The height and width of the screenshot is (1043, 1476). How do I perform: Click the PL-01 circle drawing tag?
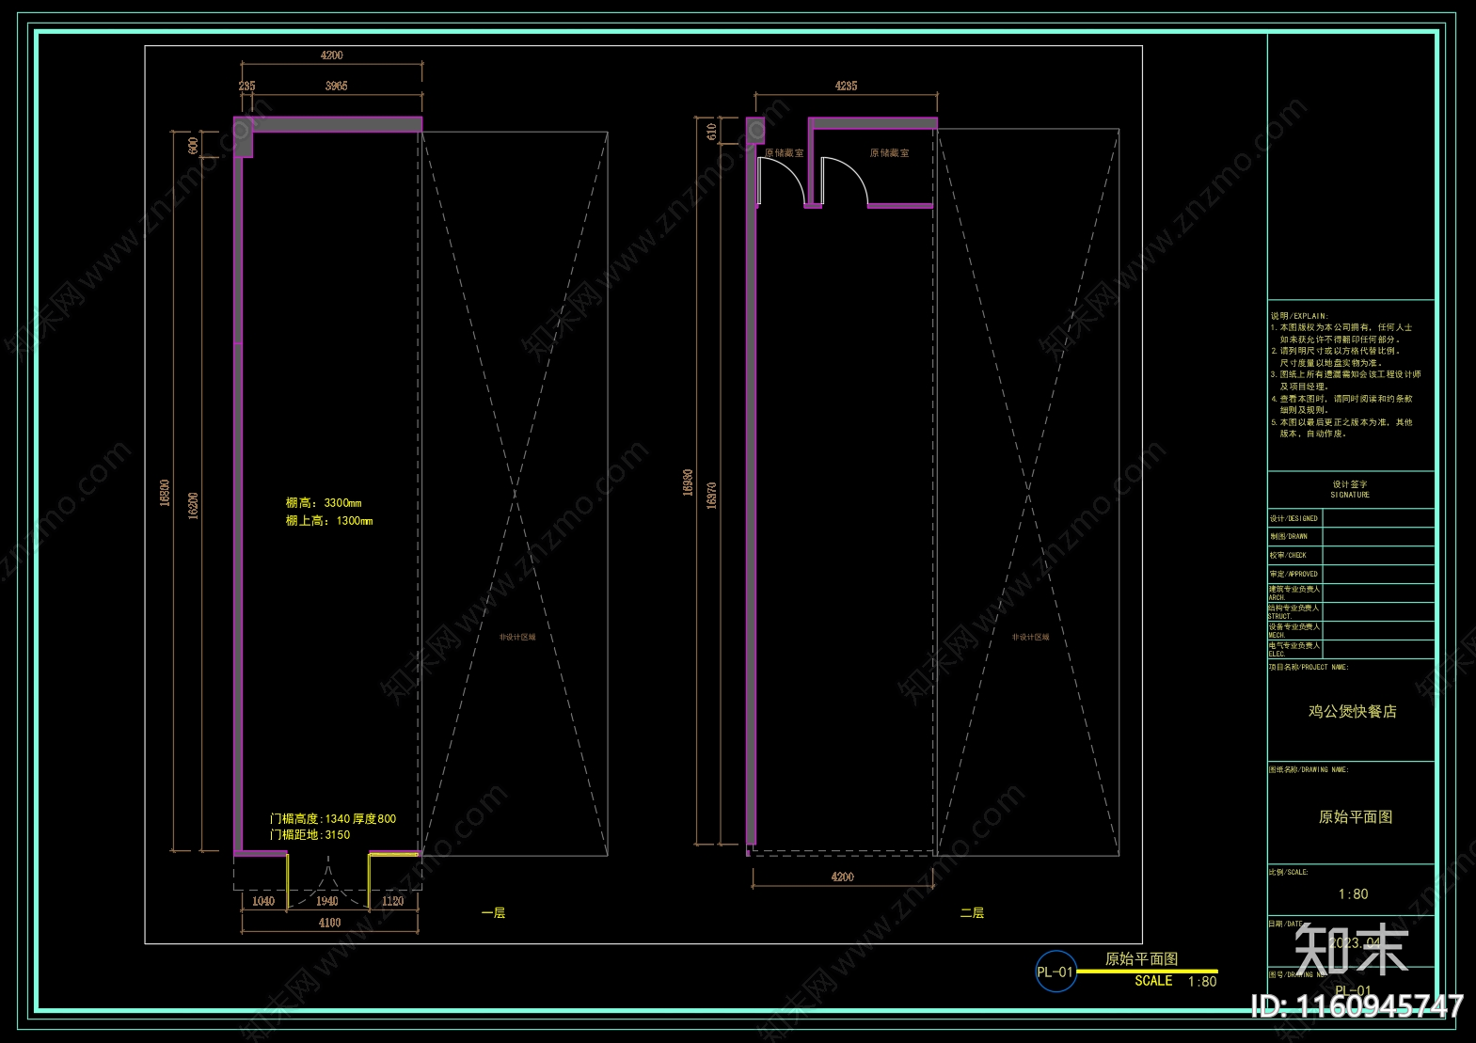click(1055, 972)
